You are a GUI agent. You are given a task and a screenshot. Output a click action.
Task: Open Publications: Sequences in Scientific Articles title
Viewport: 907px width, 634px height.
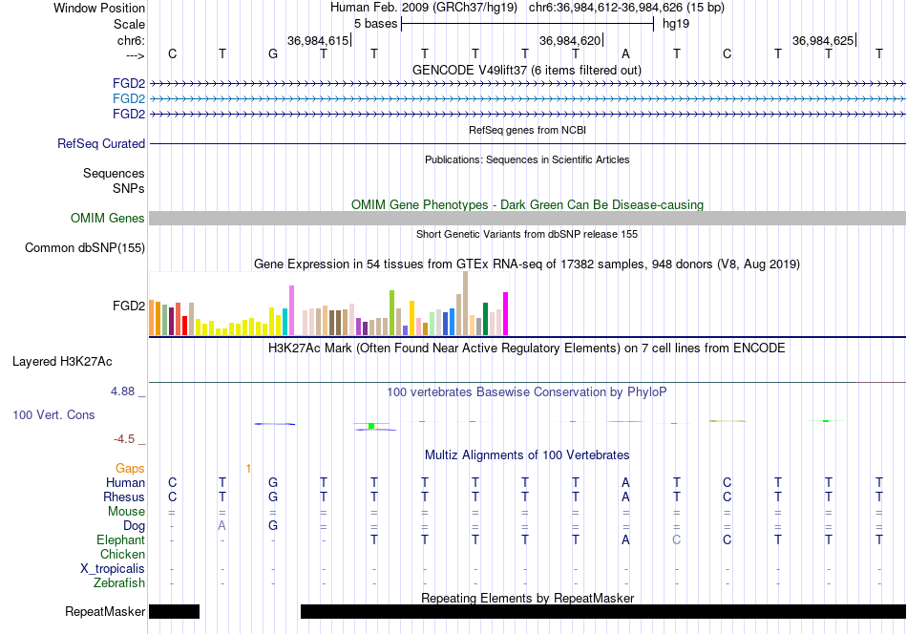point(527,159)
